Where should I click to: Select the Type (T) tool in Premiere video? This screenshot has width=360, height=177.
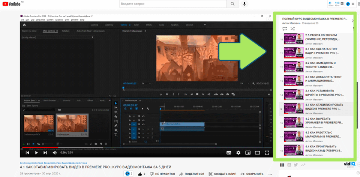pos(116,134)
